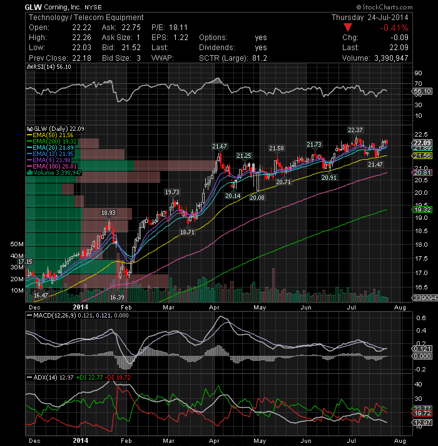Click the '21.58' price annotation
The image size is (438, 446).
point(277,148)
